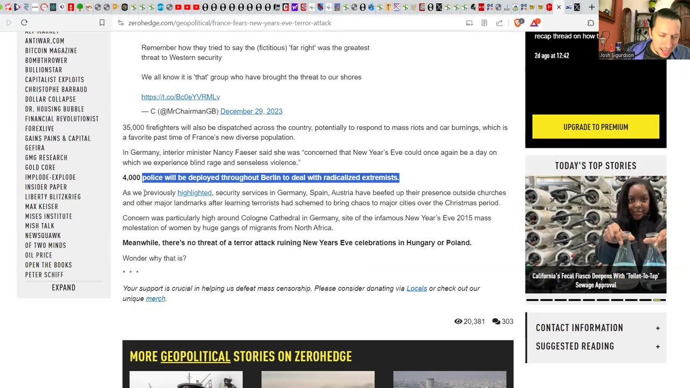Open BITCOIN MAGAZINE sidebar link
The image size is (690, 388).
(x=51, y=51)
